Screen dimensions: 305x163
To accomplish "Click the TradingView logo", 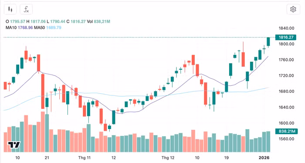I will point(14,145).
